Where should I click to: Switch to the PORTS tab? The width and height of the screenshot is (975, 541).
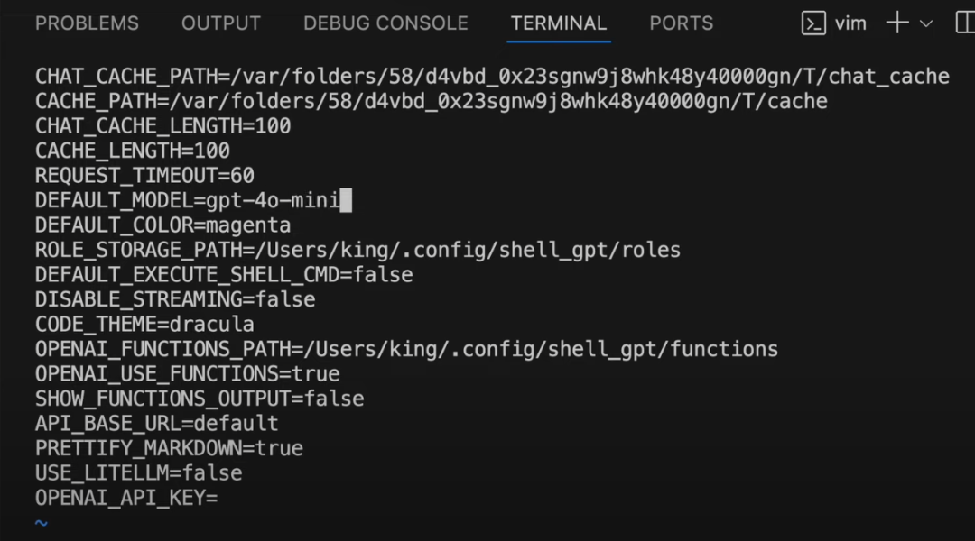click(682, 23)
